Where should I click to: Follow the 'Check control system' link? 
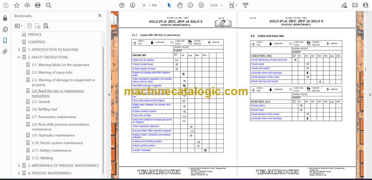click(x=144, y=146)
